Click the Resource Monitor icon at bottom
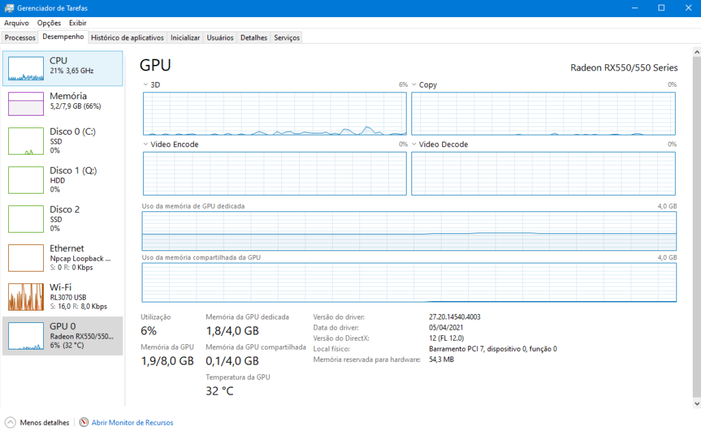This screenshot has height=431, width=701. (x=84, y=423)
